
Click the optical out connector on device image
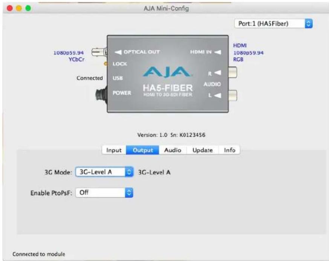click(x=99, y=52)
